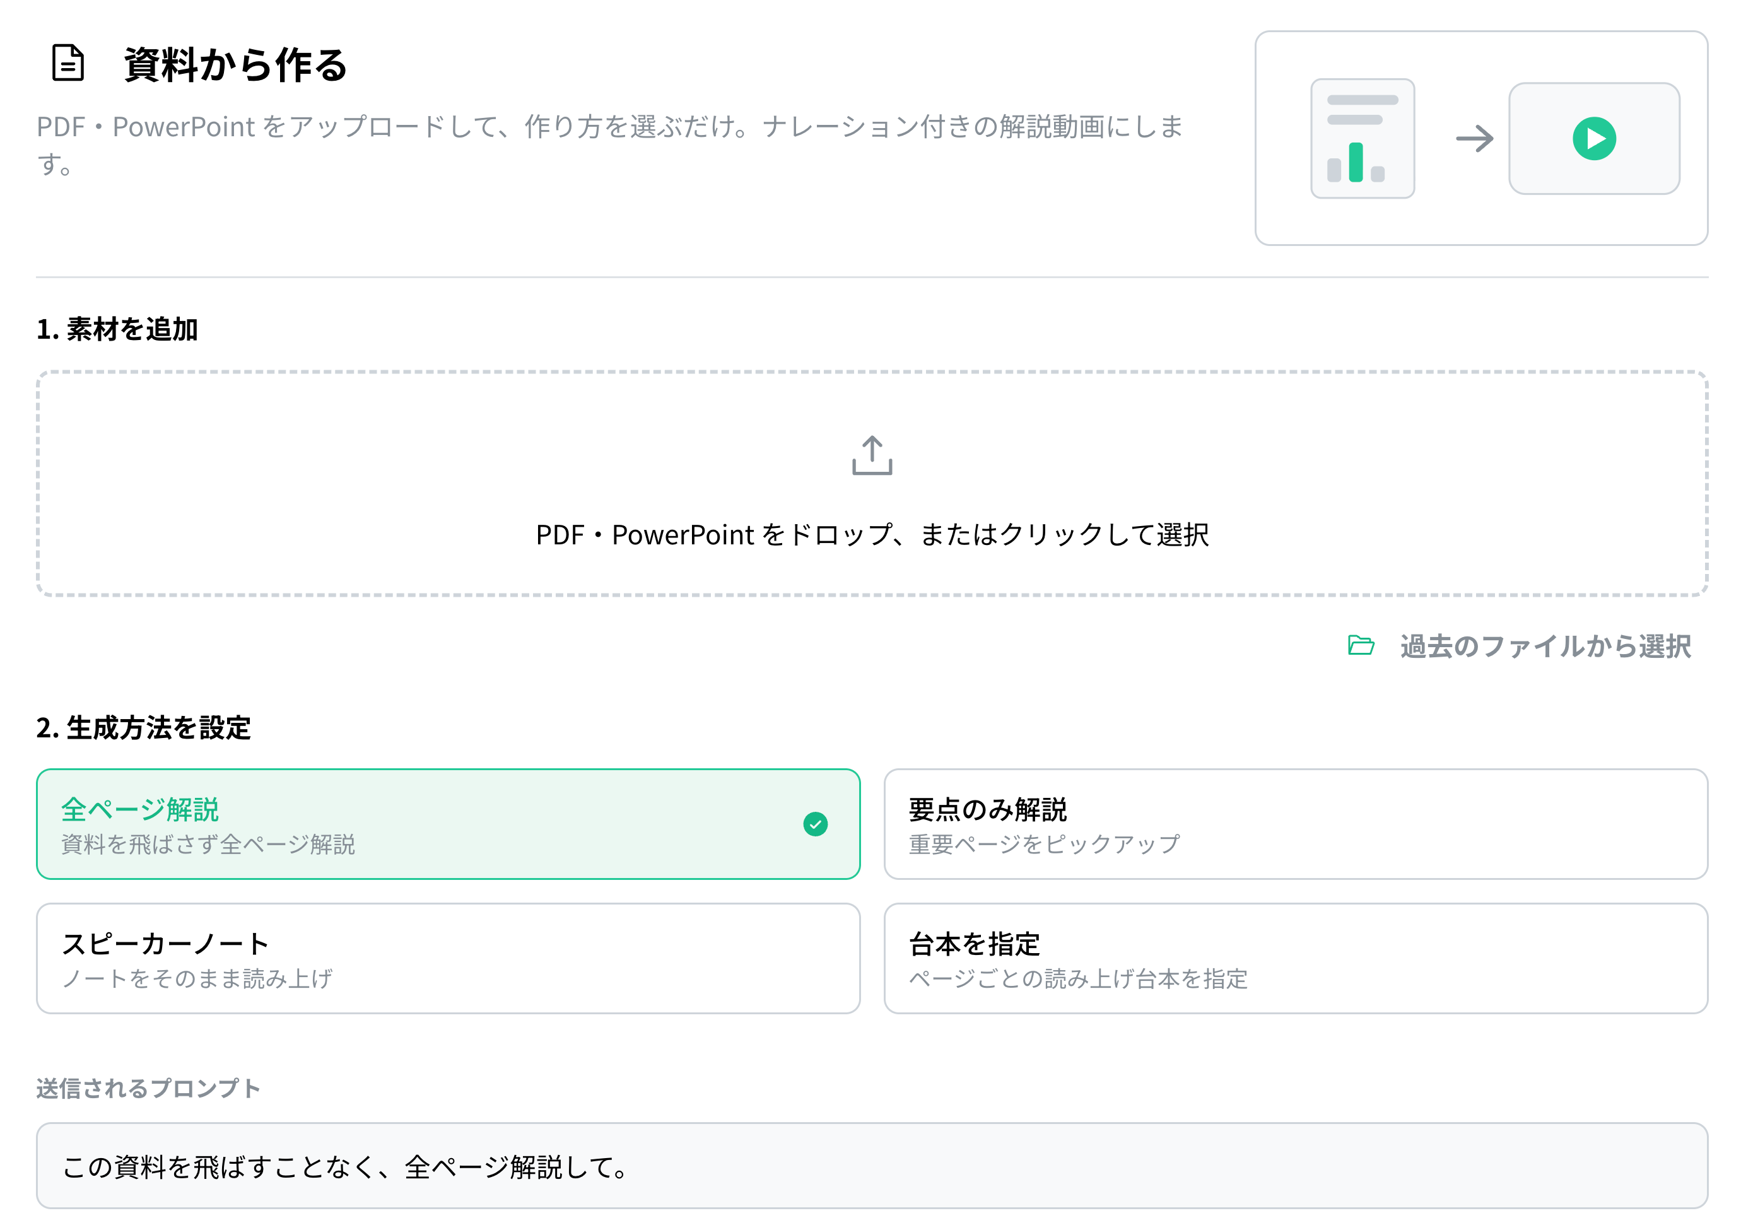Click the document icon beside 資料から作る

[x=68, y=63]
